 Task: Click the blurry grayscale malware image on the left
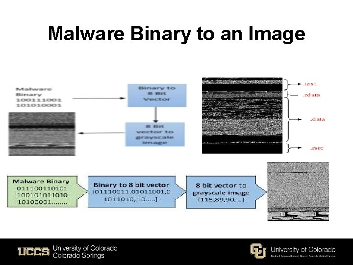pyautogui.click(x=42, y=134)
